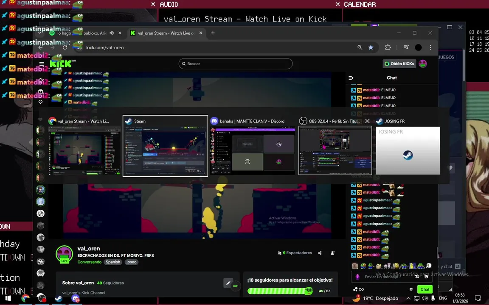Switch to the Discord MANTTE CLAN window
The height and width of the screenshot is (305, 489).
click(253, 146)
